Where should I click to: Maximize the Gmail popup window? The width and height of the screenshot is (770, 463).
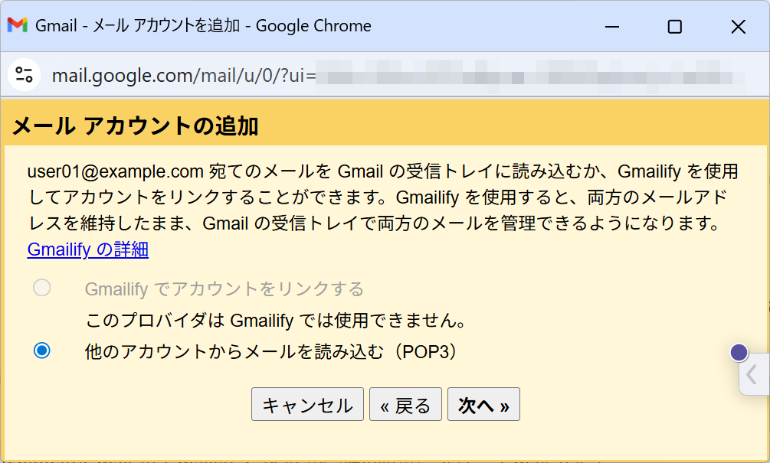click(x=674, y=27)
